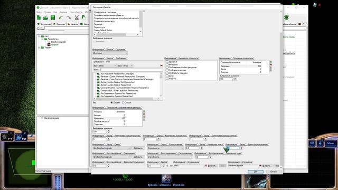Click the Redo arrow icon

point(69,18)
